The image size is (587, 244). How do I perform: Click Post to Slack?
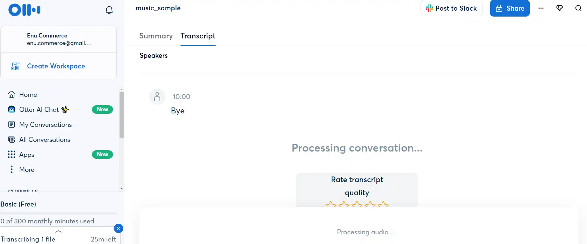tap(451, 8)
